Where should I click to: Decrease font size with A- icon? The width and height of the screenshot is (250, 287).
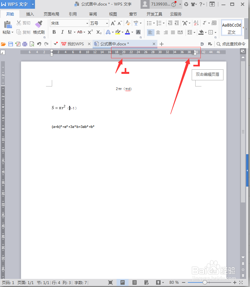pyautogui.click(x=120, y=23)
